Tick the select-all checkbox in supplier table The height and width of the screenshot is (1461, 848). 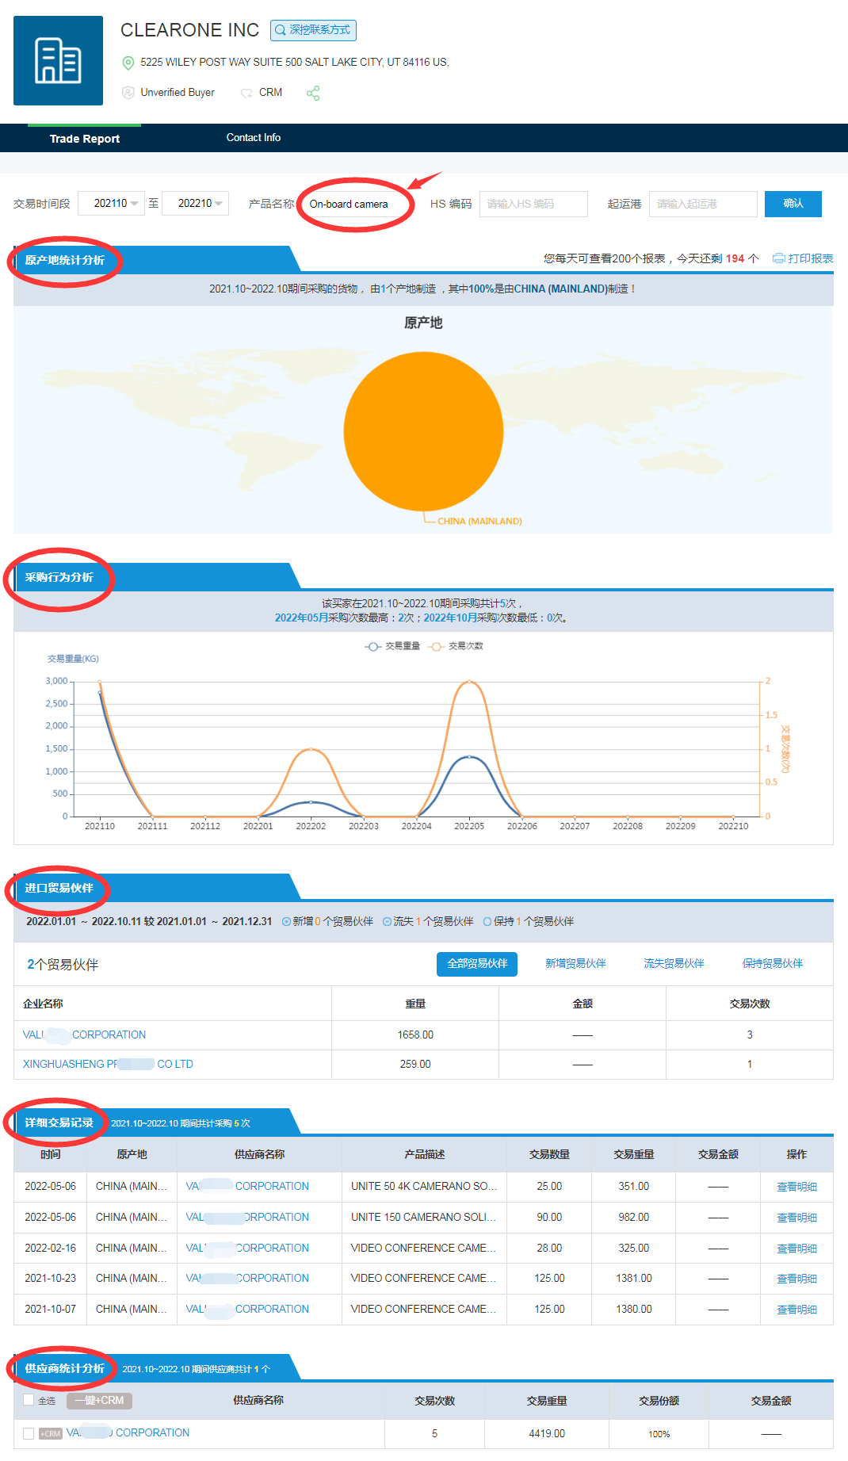[x=29, y=1400]
